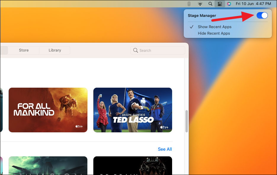Open Wi-Fi status menu
Viewport: 277px width, 175px height.
[x=200, y=4]
